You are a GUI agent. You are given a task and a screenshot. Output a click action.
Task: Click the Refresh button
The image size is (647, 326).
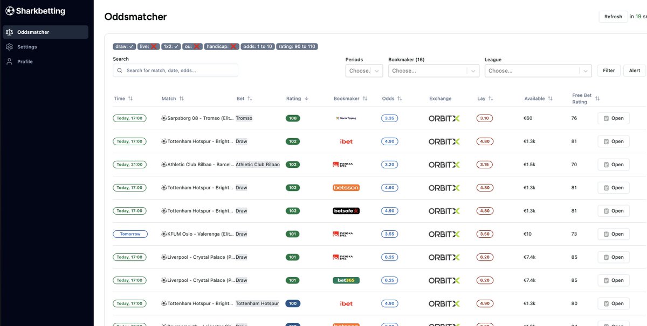613,17
